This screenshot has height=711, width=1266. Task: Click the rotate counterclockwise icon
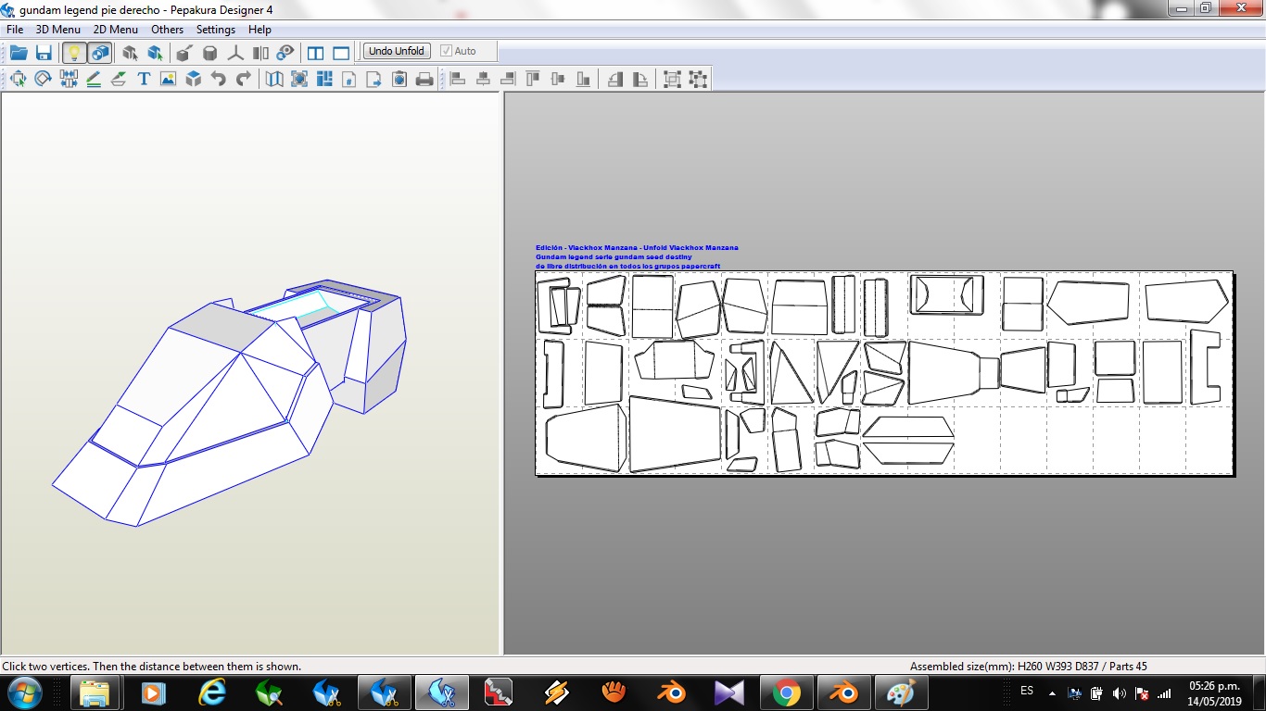point(615,79)
